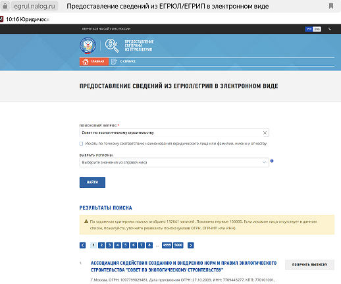Go to previous results page arrow
This screenshot has height=284, width=341.
[82, 245]
